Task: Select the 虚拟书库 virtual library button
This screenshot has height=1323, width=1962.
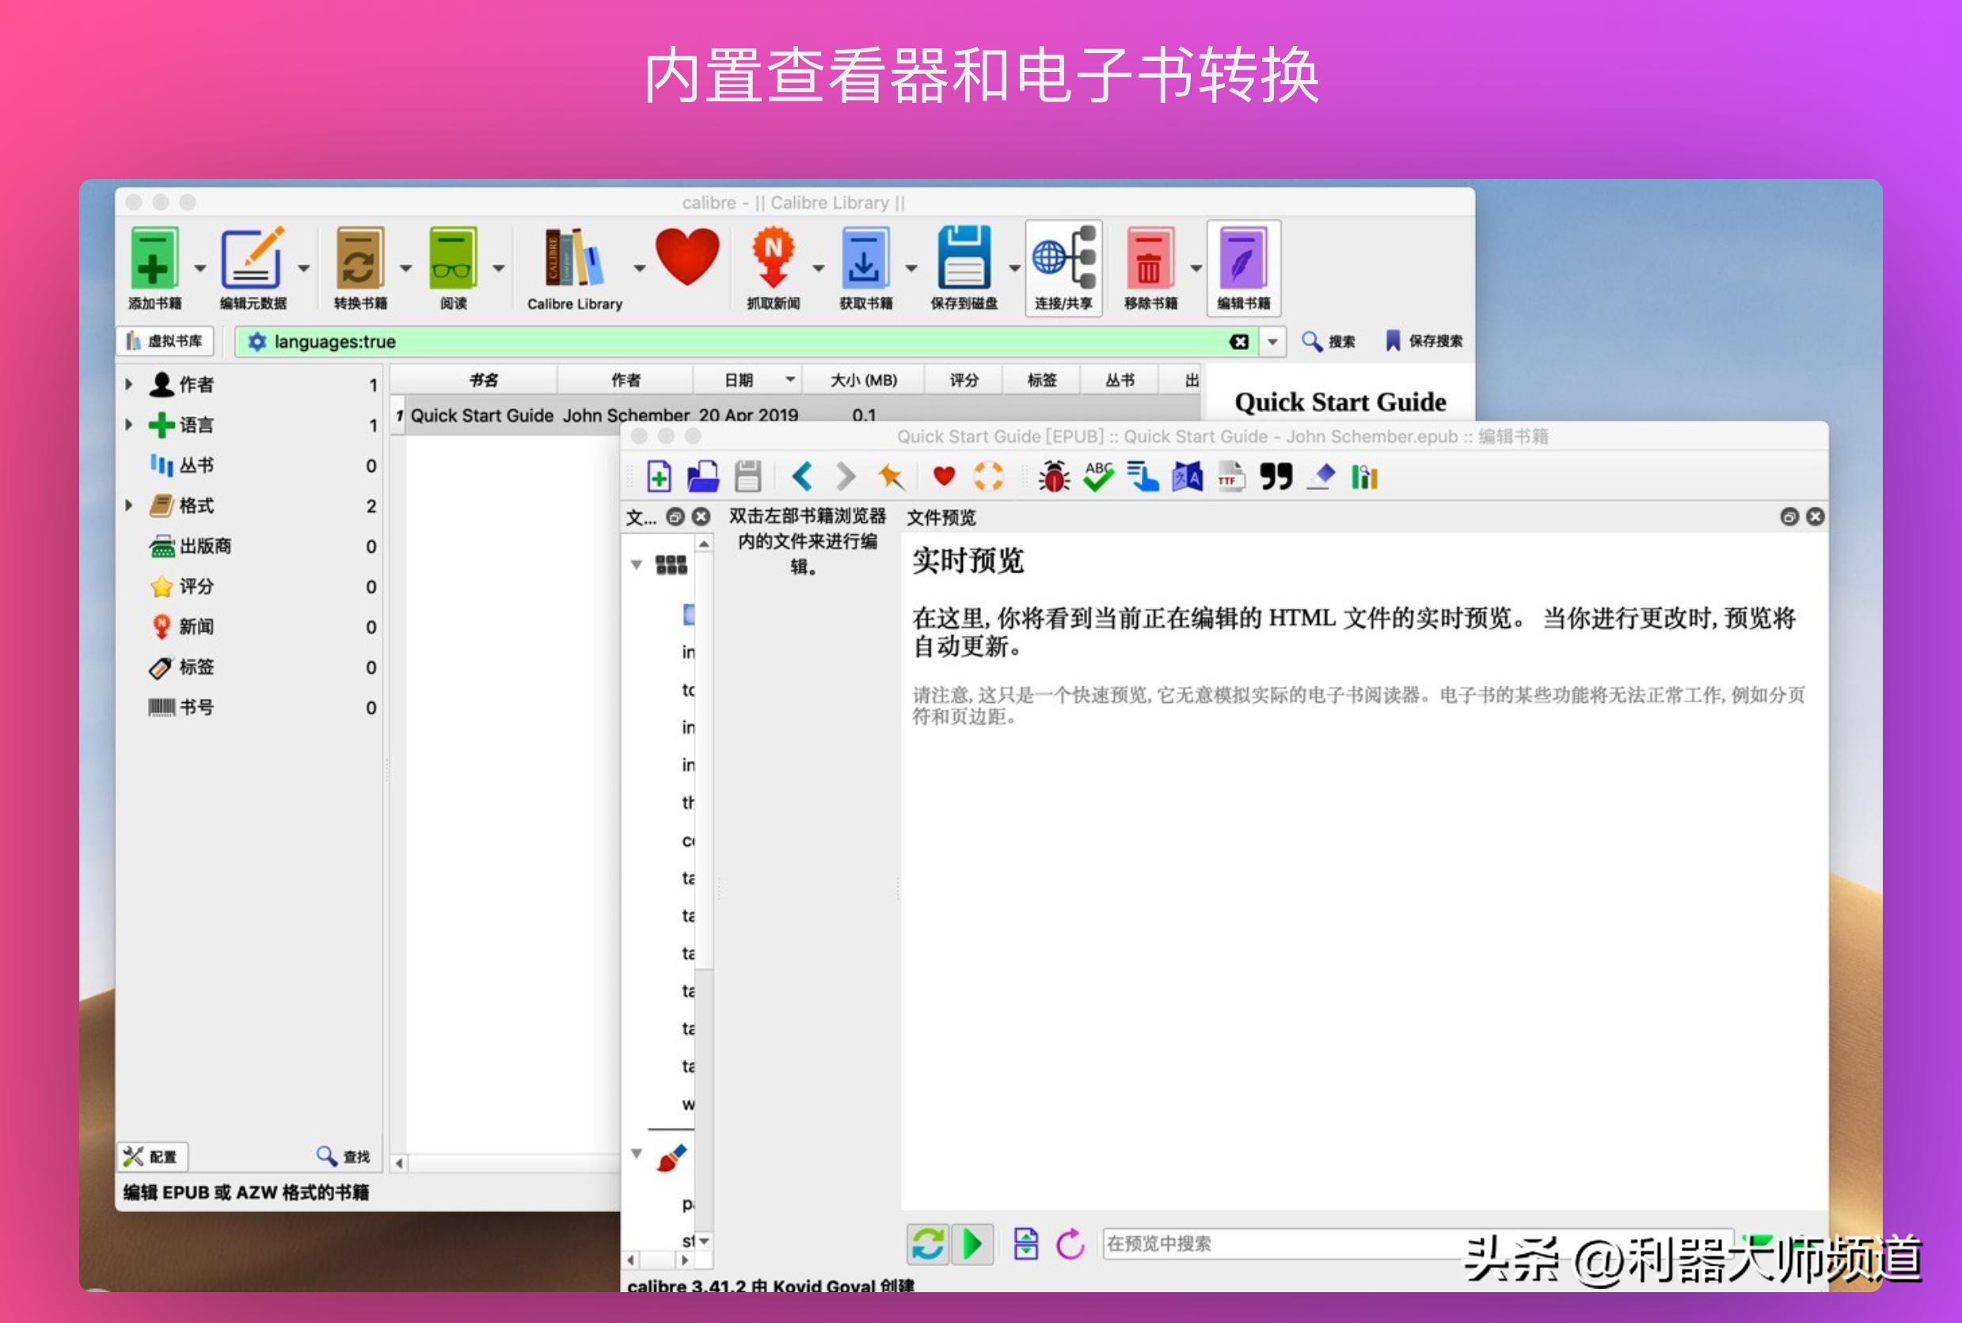Action: click(x=165, y=342)
